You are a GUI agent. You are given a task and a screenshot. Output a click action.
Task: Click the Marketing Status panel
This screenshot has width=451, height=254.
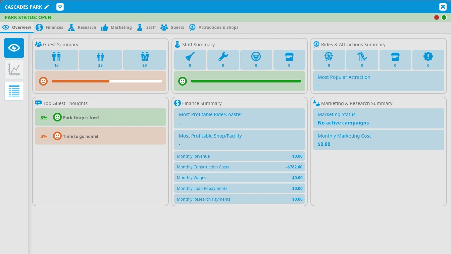click(x=379, y=118)
